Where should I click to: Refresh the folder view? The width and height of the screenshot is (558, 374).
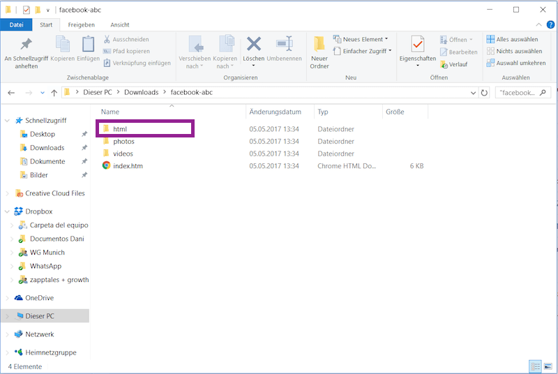pyautogui.click(x=484, y=93)
